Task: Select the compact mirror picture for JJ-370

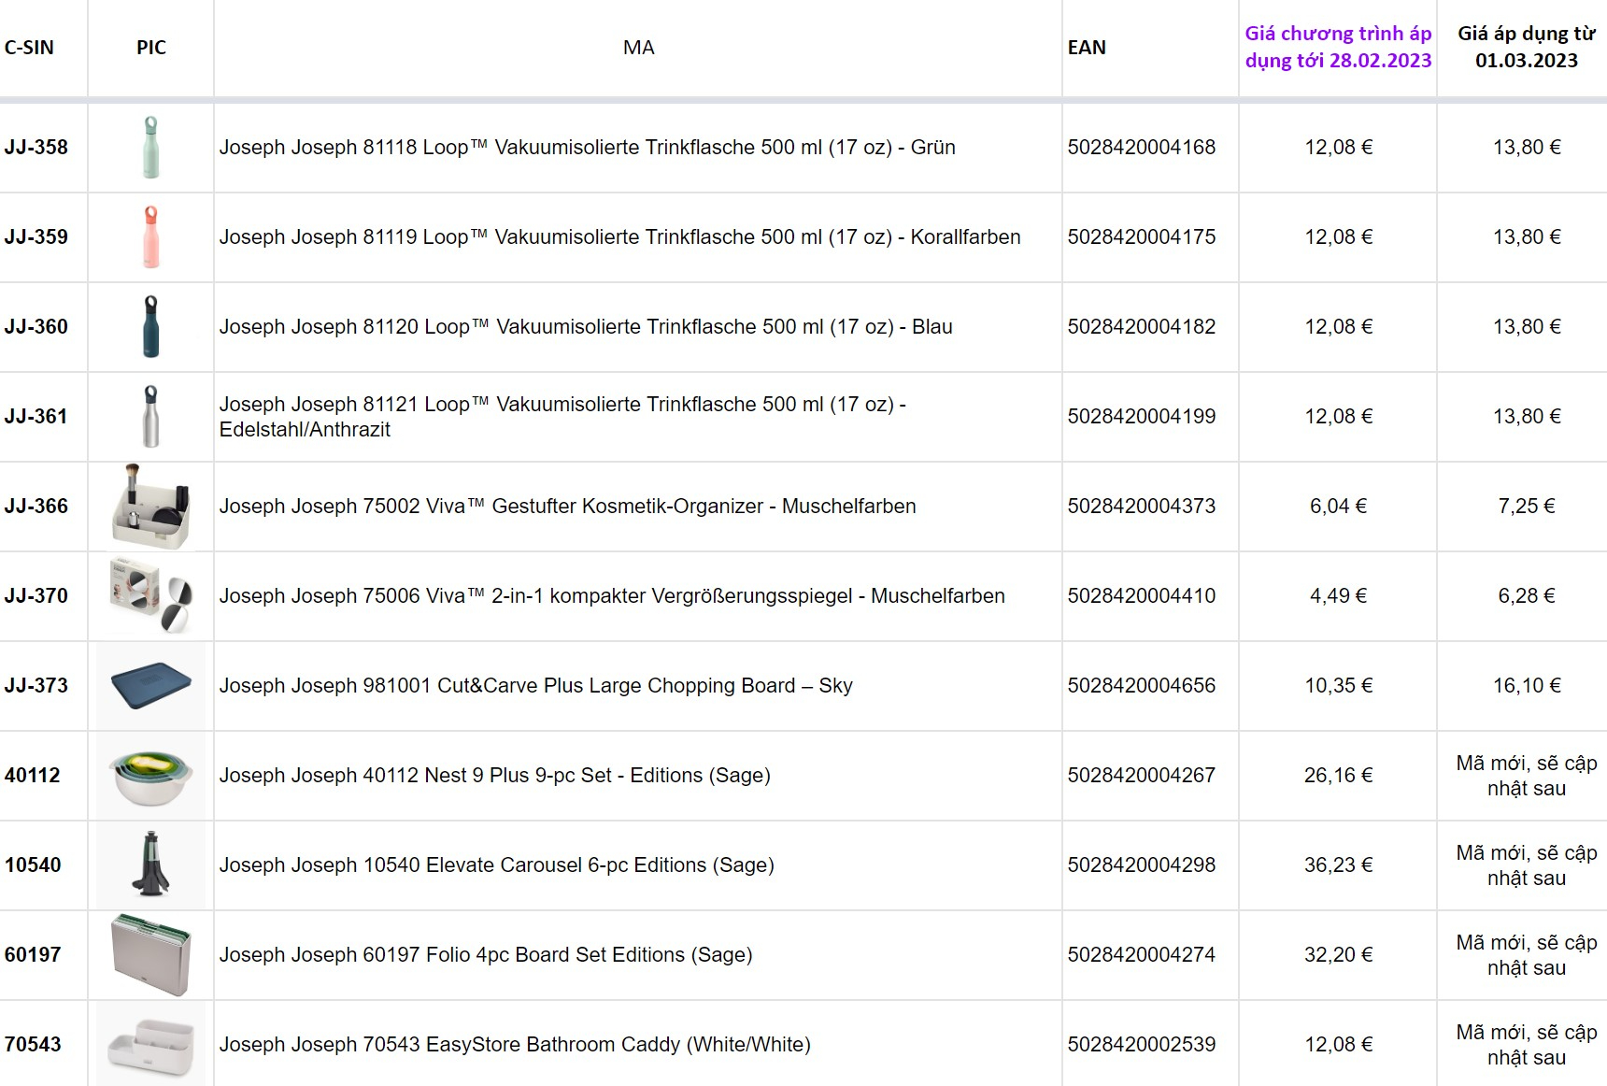Action: point(150,595)
